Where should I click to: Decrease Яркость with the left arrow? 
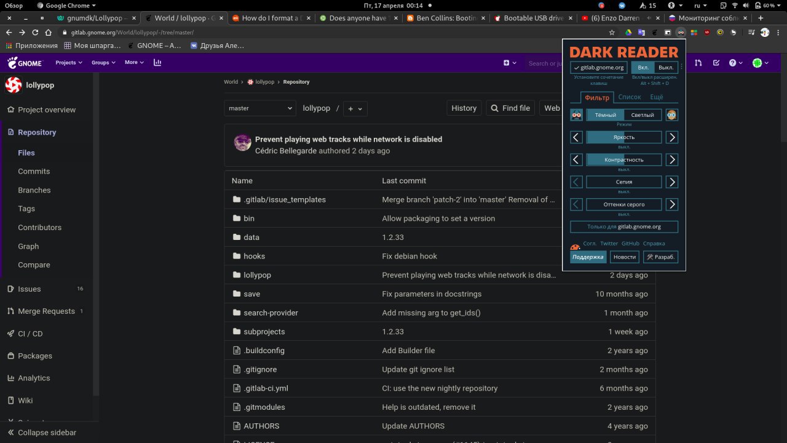pos(576,137)
